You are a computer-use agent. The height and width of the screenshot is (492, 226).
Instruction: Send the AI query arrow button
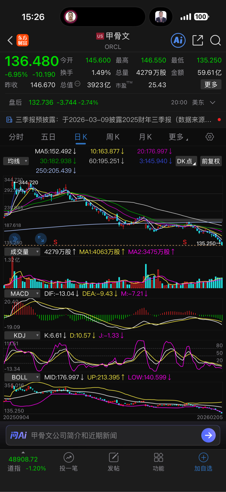tap(208, 435)
